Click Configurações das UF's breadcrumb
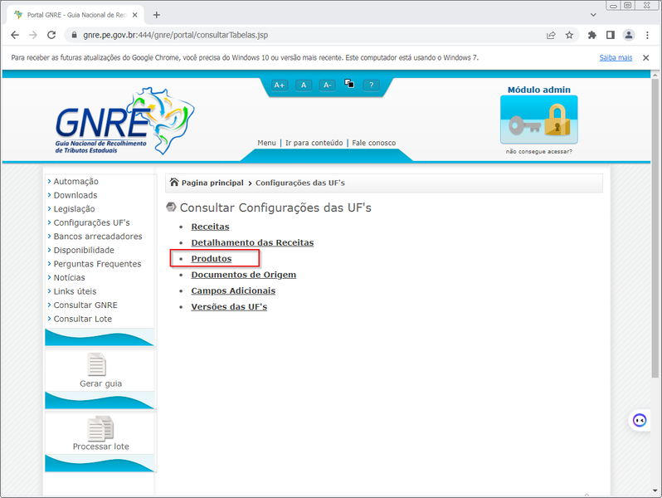The width and height of the screenshot is (662, 498). (300, 183)
